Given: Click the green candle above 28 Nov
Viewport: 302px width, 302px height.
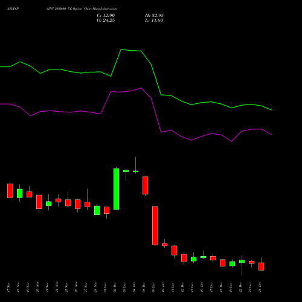Looking at the screenshot, I should (97, 210).
